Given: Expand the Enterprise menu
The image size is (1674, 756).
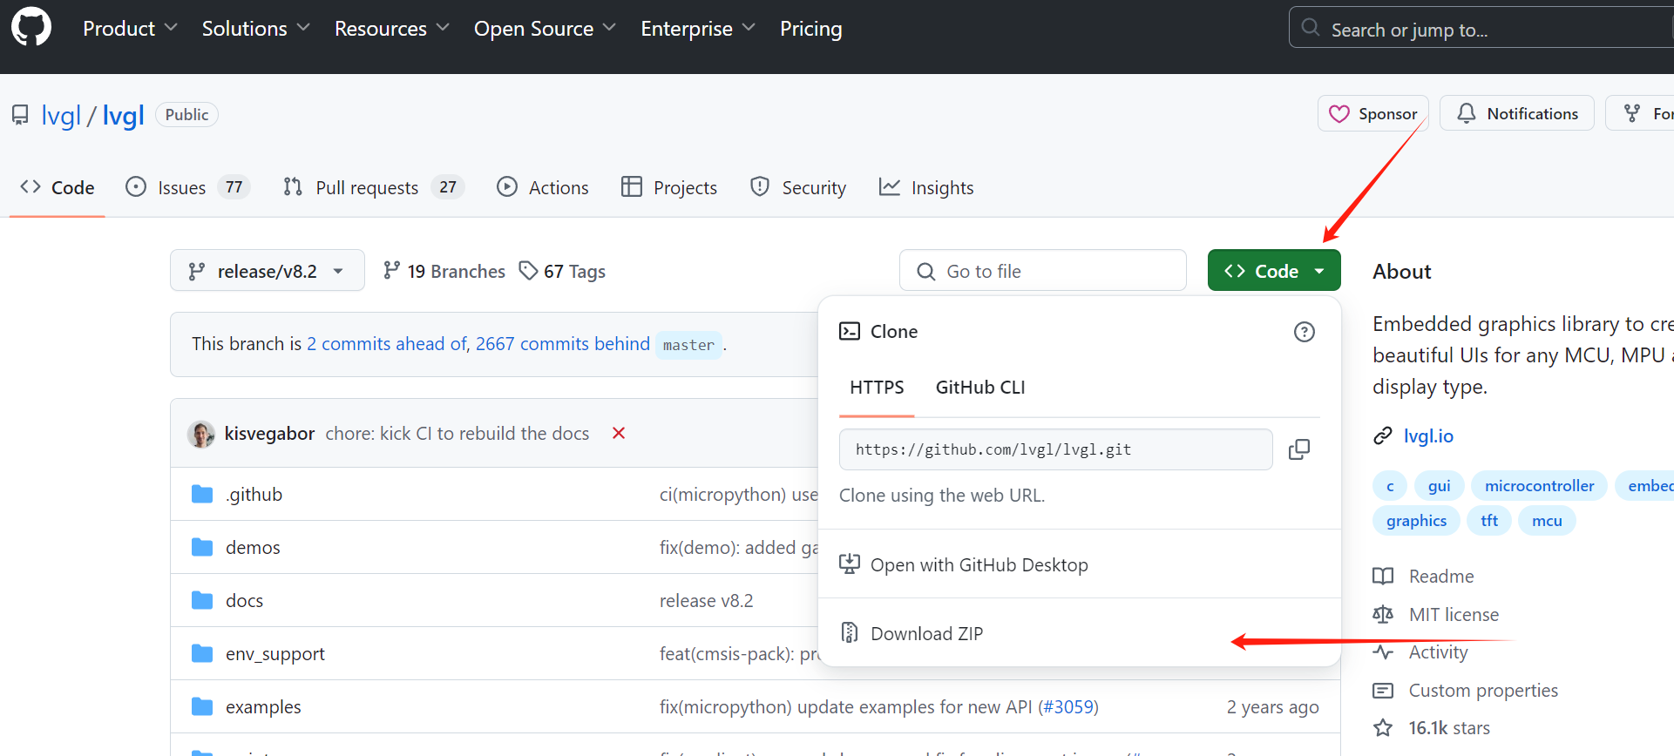Looking at the screenshot, I should 698,29.
